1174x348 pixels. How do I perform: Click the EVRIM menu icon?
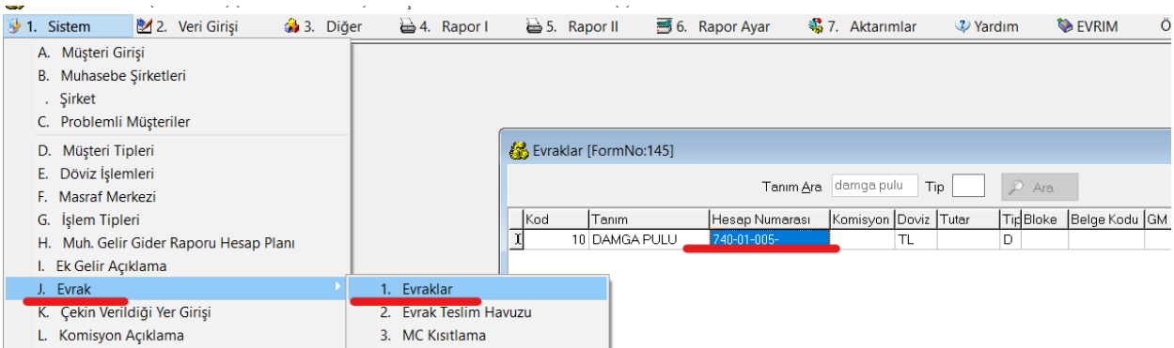1065,26
